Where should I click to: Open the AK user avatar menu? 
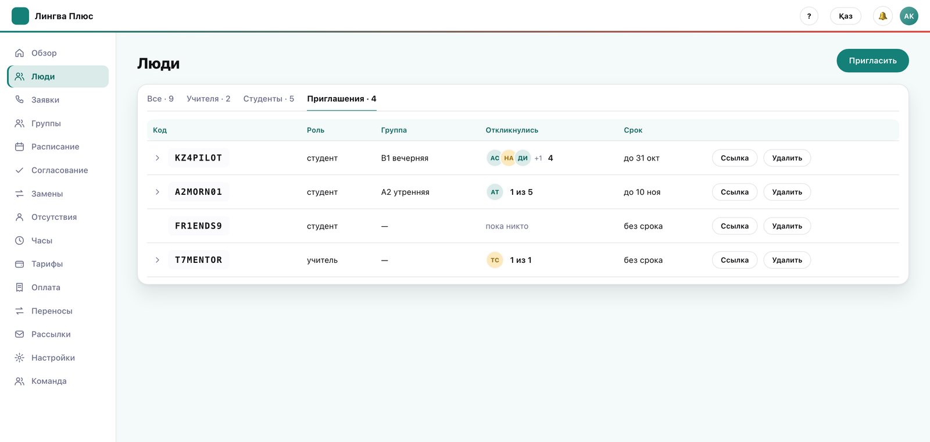tap(909, 16)
